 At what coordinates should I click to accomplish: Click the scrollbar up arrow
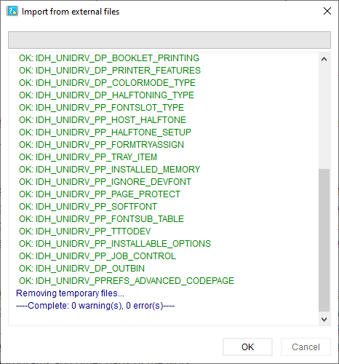coord(324,59)
